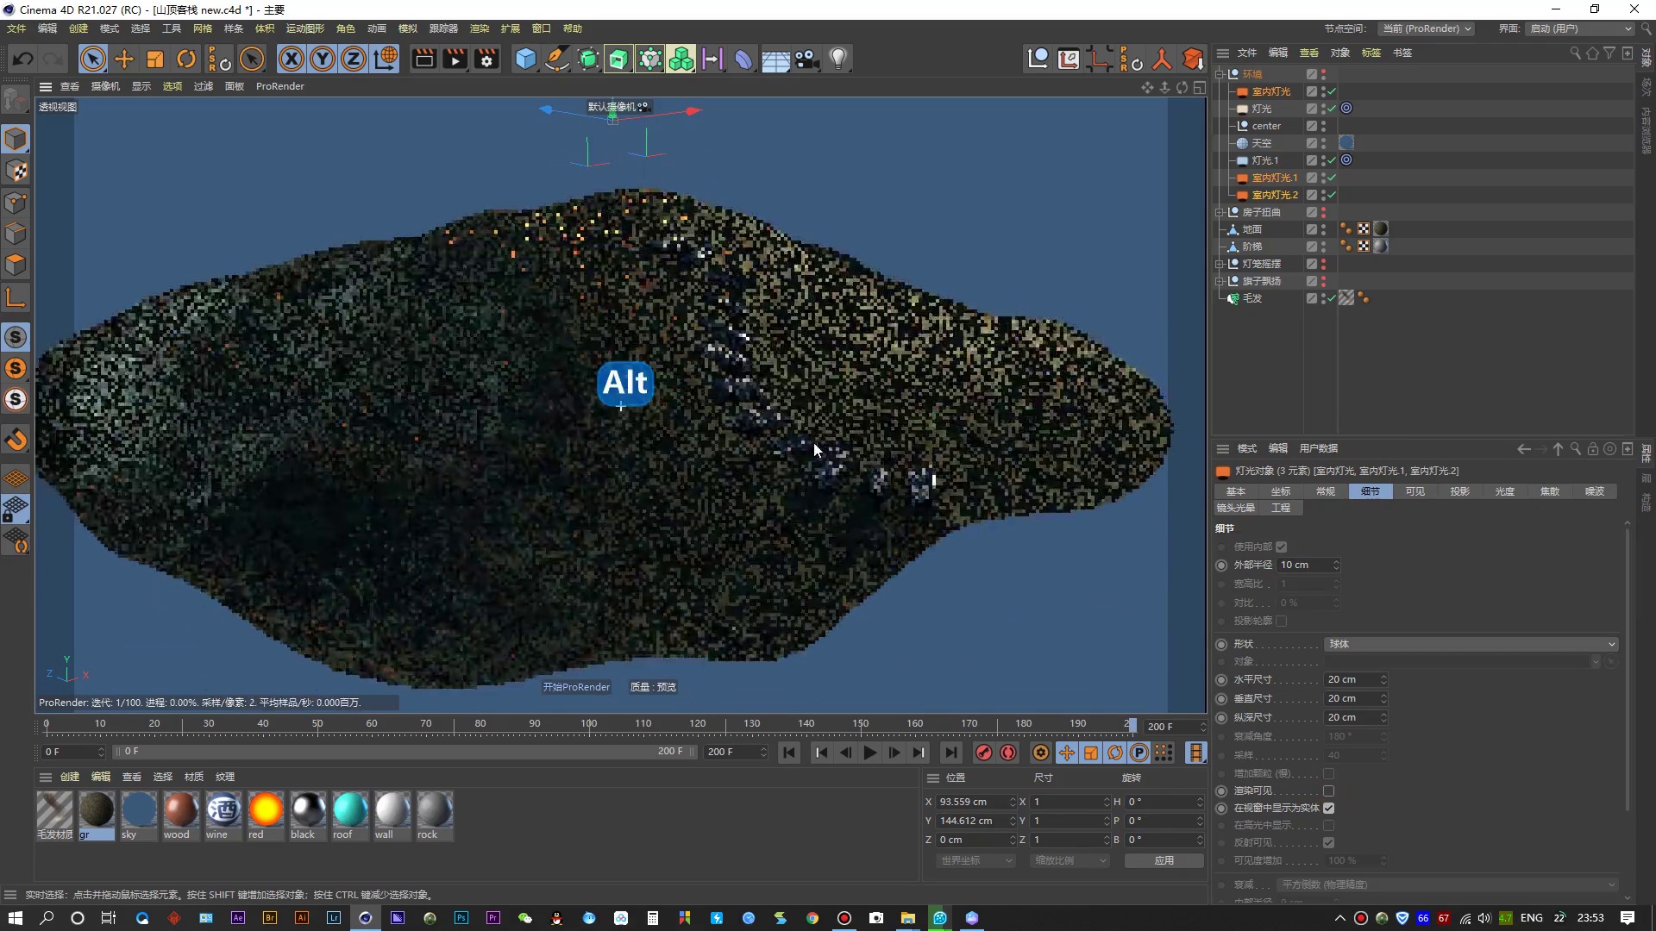Uncheck 在视窗中显示为实体 checkbox
1656x931 pixels.
tap(1328, 808)
